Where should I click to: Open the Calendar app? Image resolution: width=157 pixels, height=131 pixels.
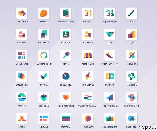pyautogui.click(x=88, y=13)
